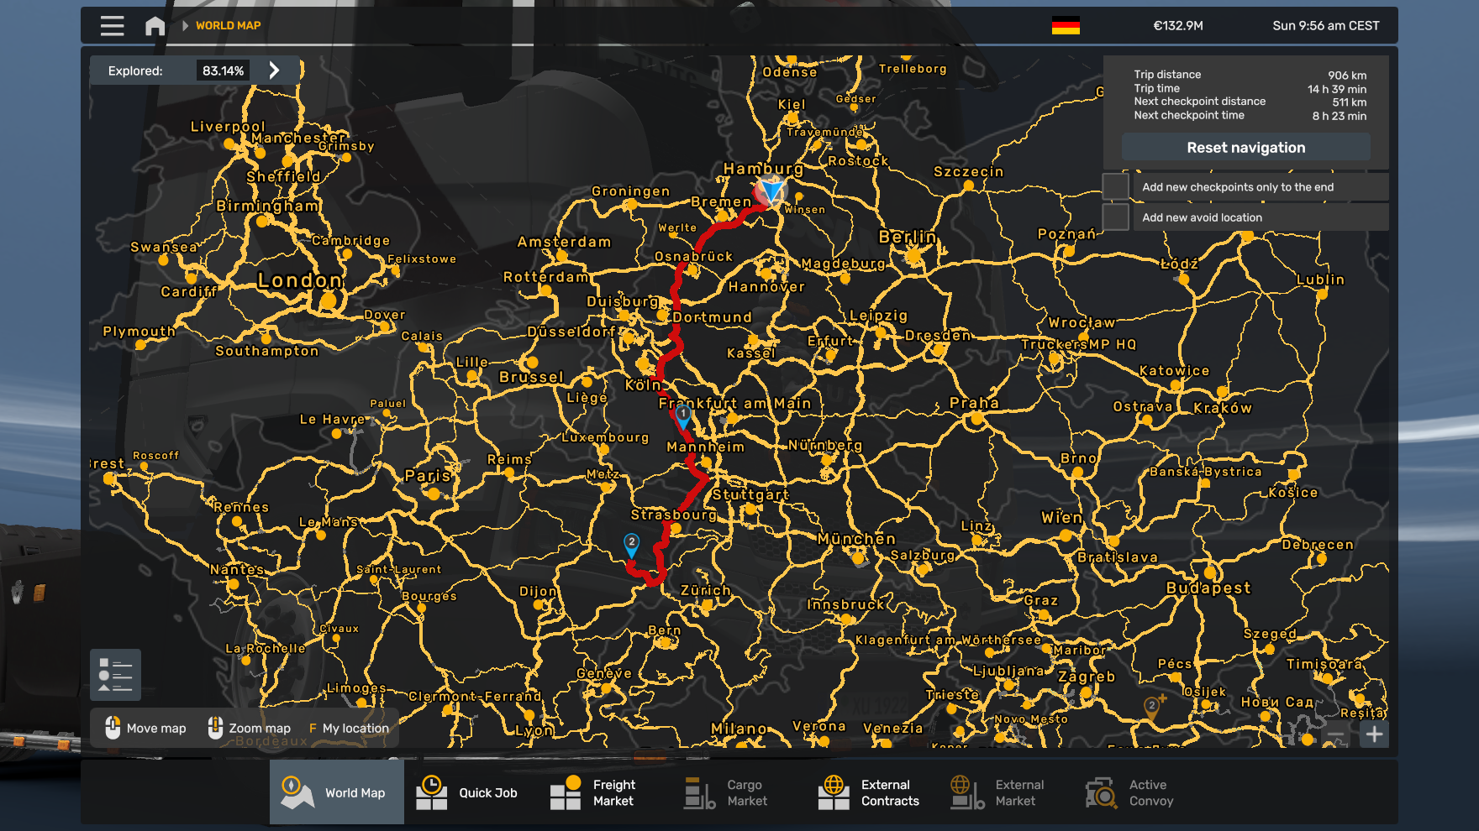Expand the Explored percentage arrow
Viewport: 1479px width, 831px height.
pos(274,71)
